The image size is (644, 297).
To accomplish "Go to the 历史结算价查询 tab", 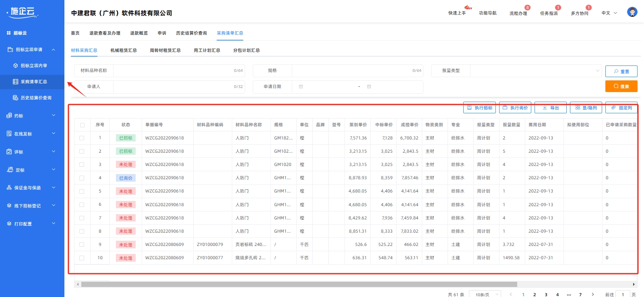I will click(191, 33).
